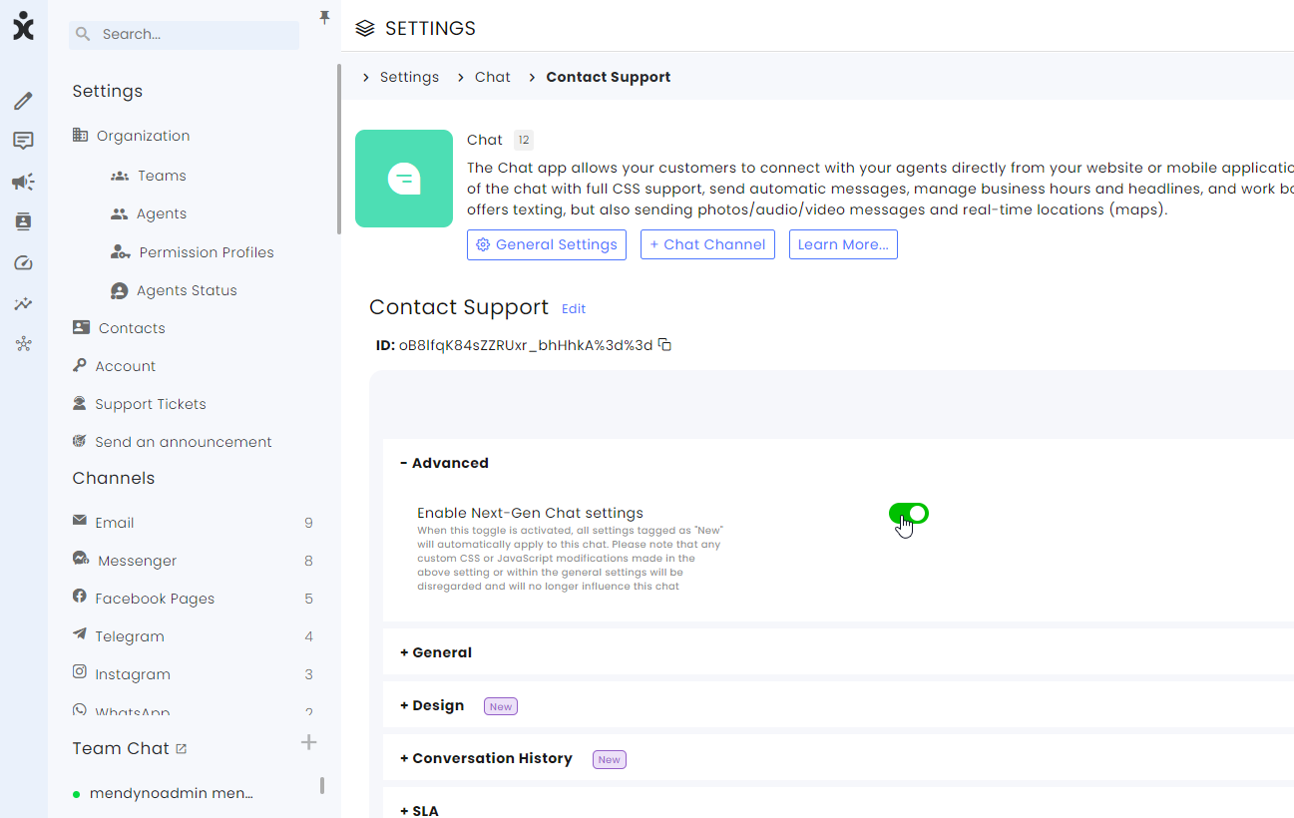Screen dimensions: 1294x818
Task: Click the layers icon next to SETTINGS title
Action: pyautogui.click(x=365, y=28)
